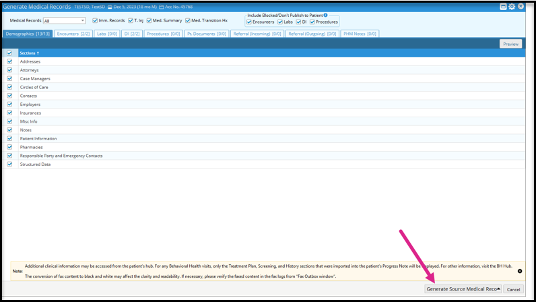The width and height of the screenshot is (536, 302).
Task: Uncheck the Notes section checkbox
Action: coord(9,130)
